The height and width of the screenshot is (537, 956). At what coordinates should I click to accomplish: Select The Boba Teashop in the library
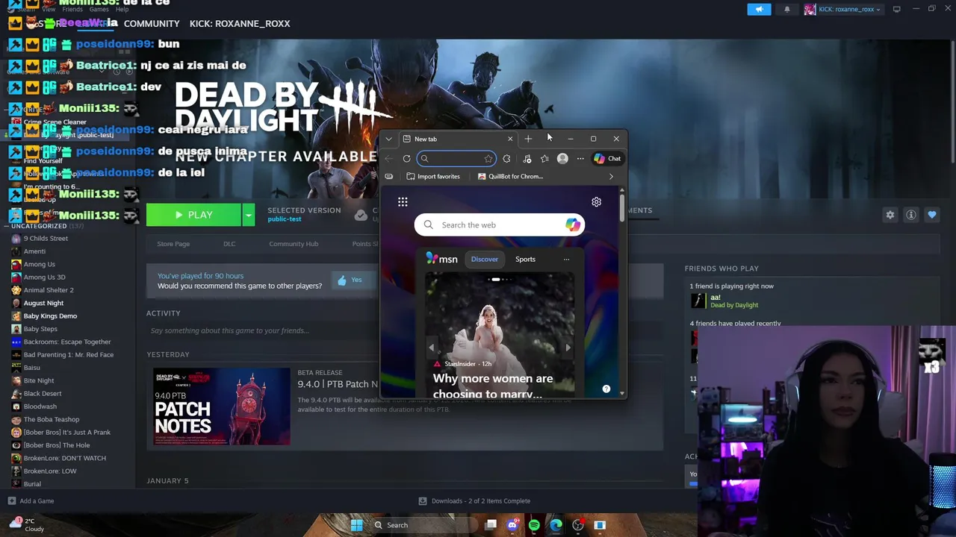pos(51,419)
